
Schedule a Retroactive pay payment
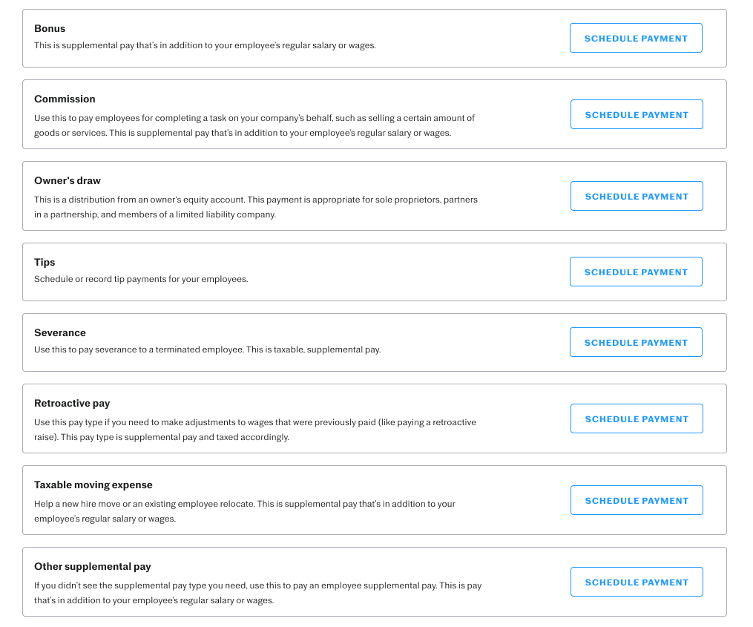click(637, 419)
